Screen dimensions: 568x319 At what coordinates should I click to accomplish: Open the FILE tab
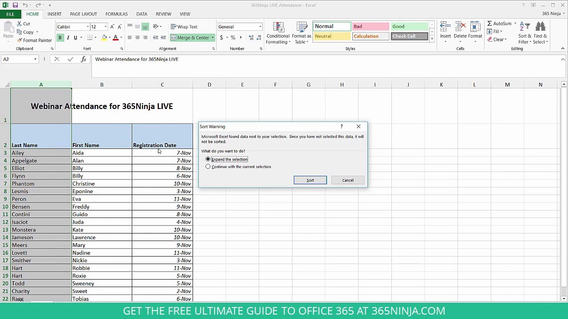(10, 14)
